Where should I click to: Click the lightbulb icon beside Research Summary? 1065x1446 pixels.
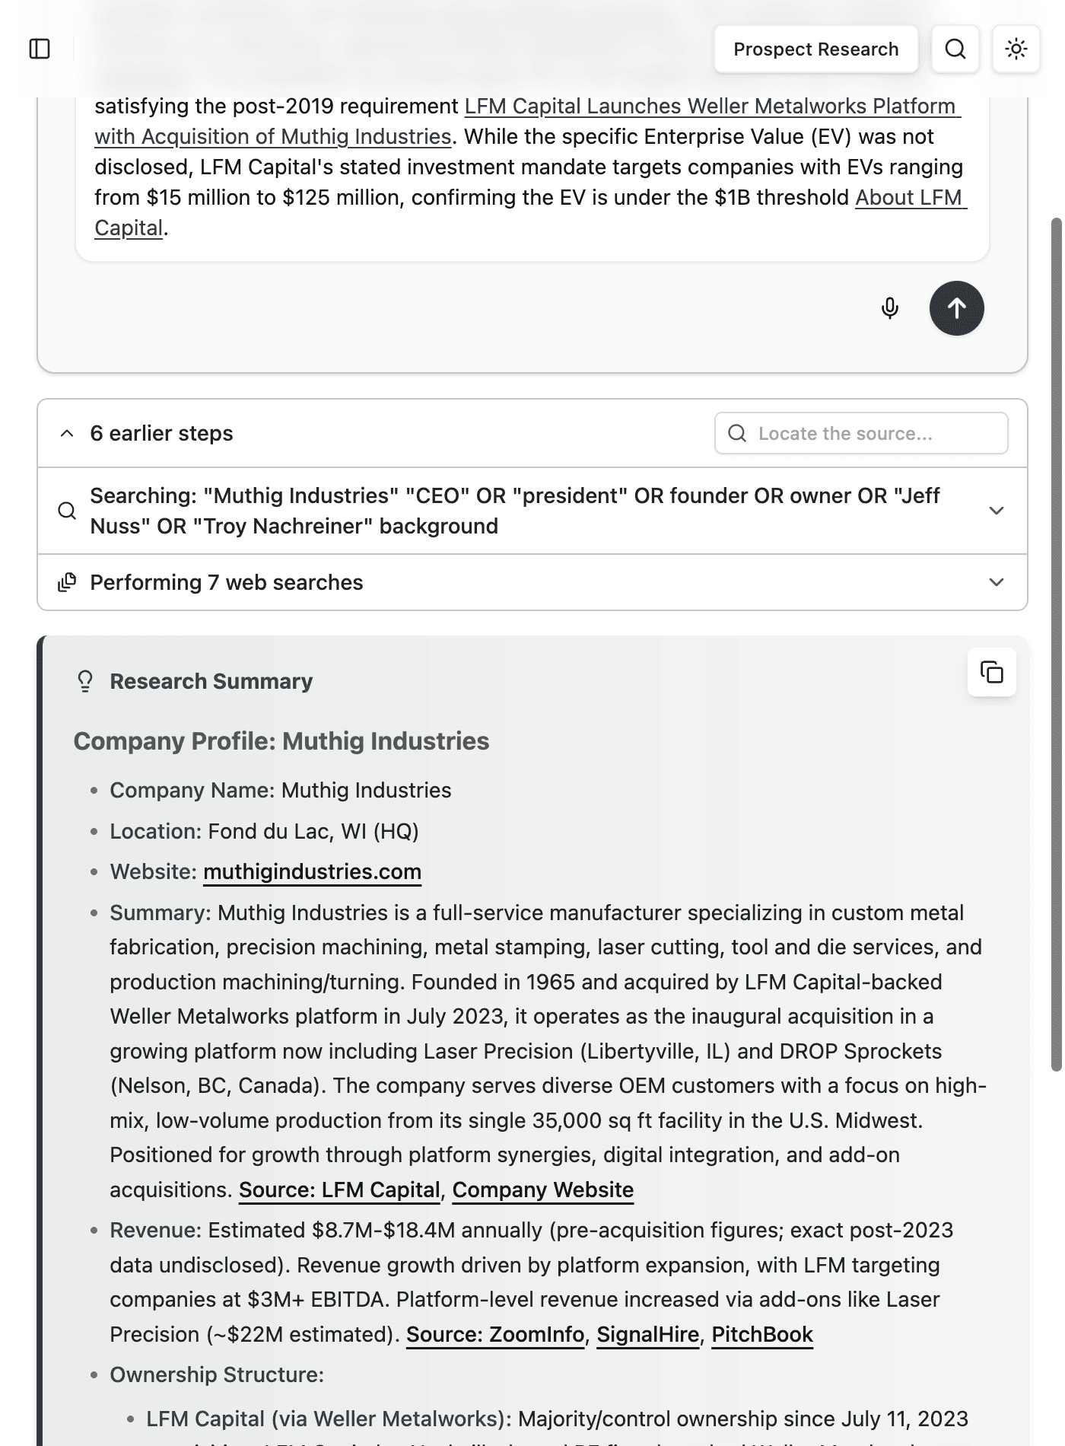(x=84, y=680)
